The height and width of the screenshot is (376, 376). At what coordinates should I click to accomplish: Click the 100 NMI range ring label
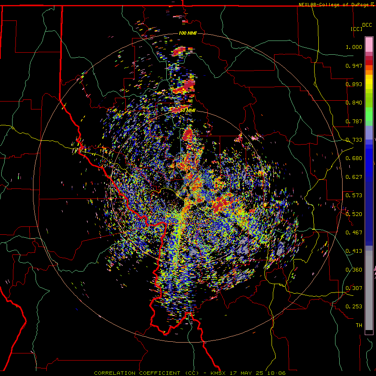coord(188,33)
